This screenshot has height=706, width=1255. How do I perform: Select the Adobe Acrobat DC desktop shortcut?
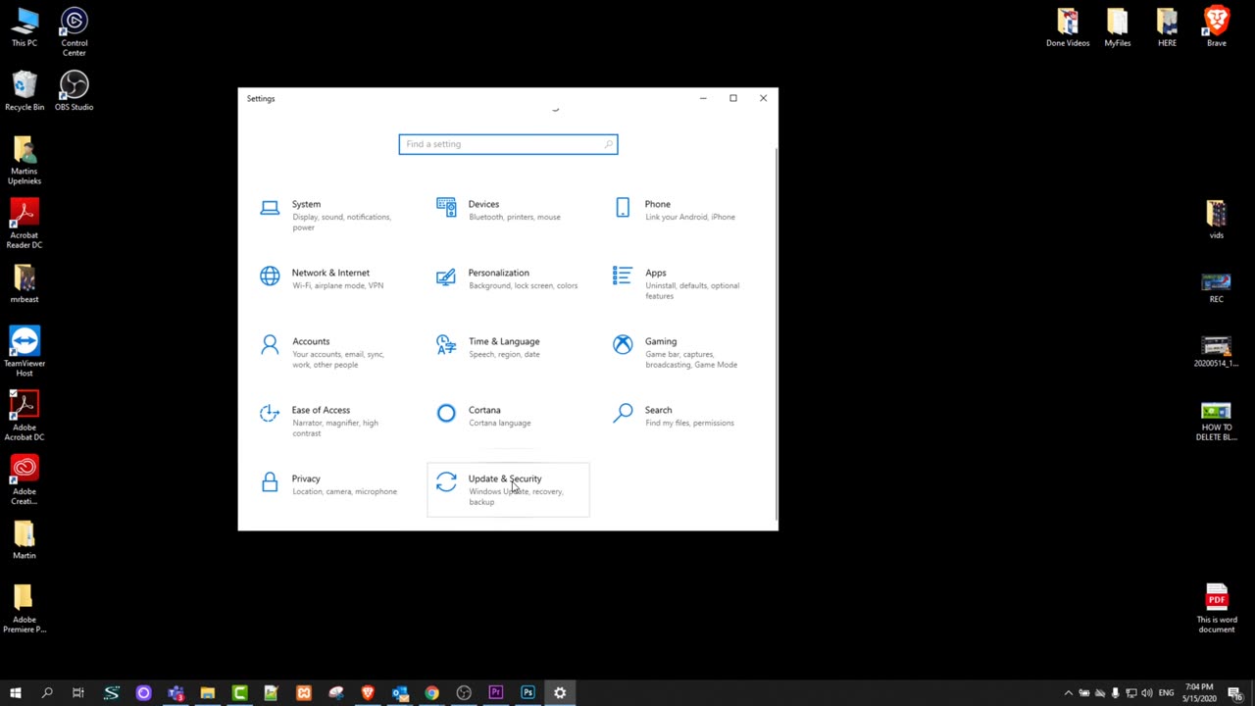tap(25, 416)
